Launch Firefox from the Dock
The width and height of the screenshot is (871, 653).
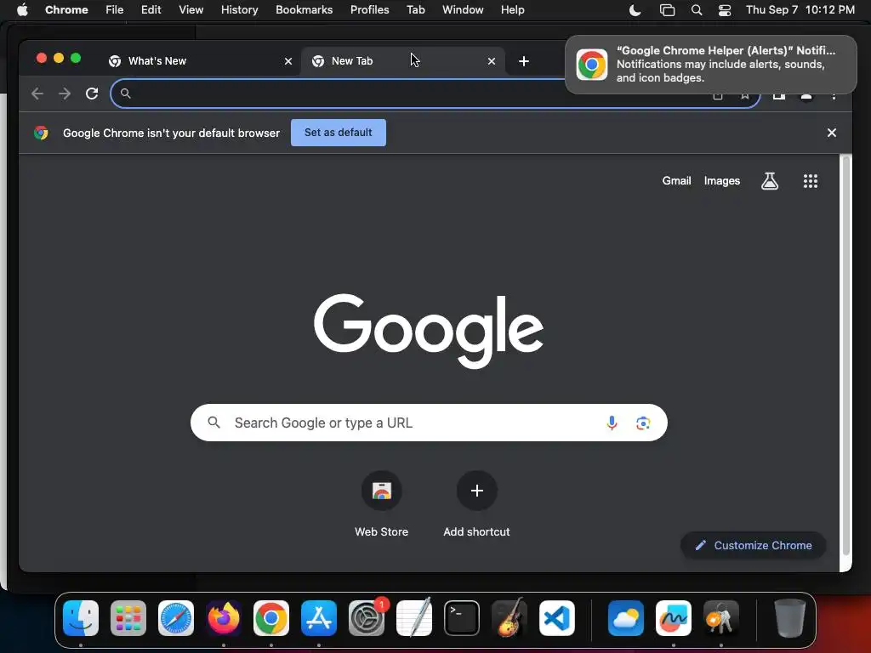coord(224,618)
